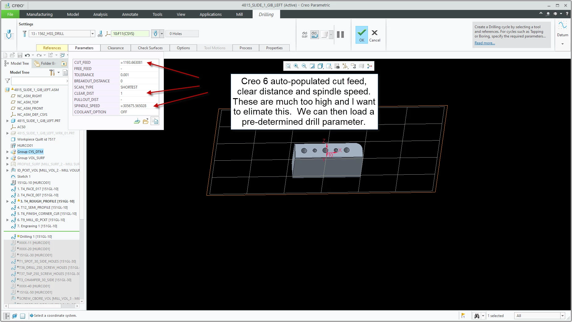This screenshot has width=572, height=322.
Task: Click the edit parameters icon below table
Action: 155,121
